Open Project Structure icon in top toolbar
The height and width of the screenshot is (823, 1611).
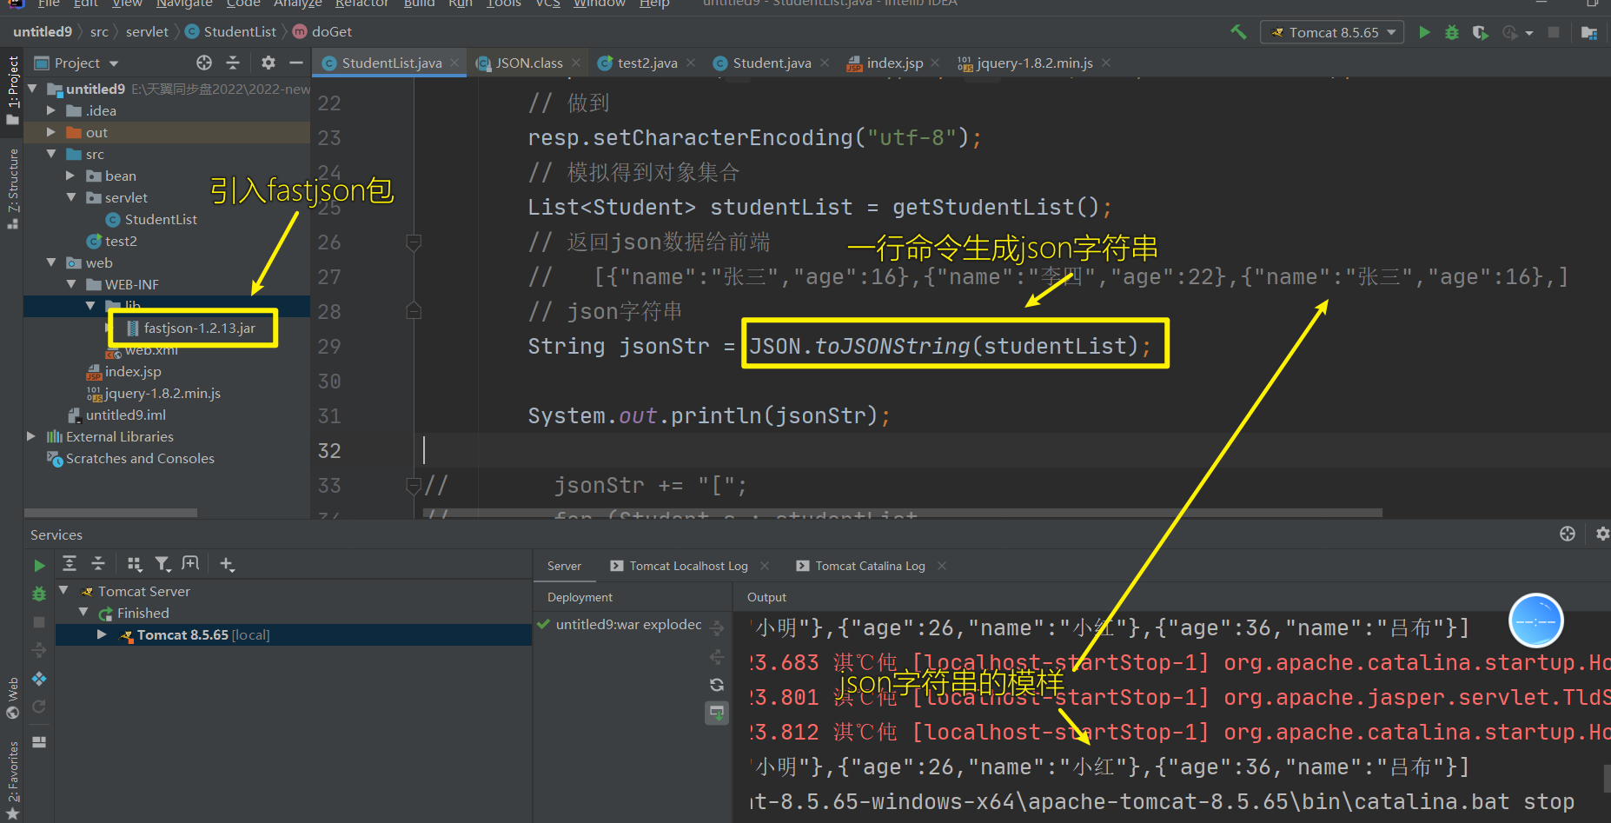point(1589,32)
